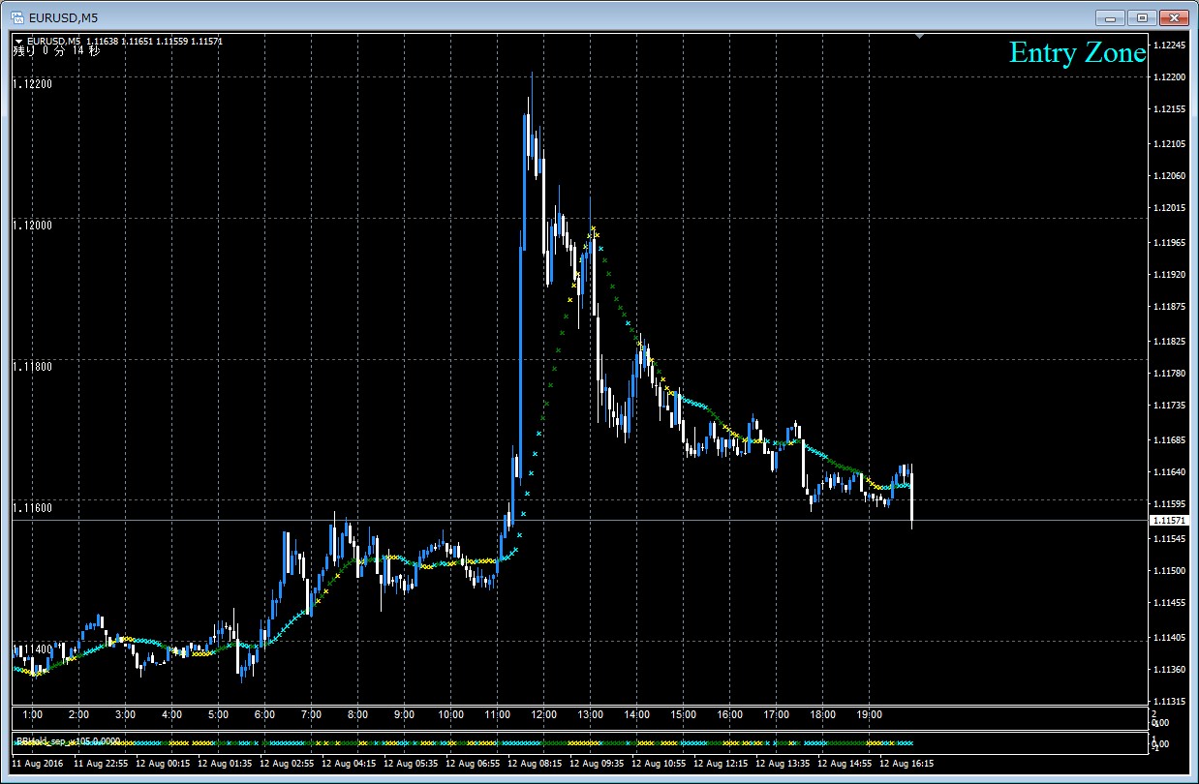This screenshot has height=784, width=1199.
Task: Click the 1.12000 label on left side
Action: point(32,225)
